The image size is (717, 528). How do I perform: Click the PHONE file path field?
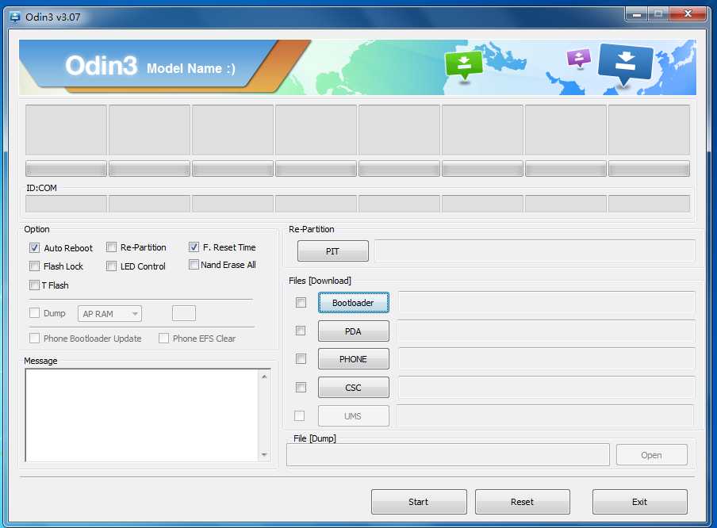click(546, 359)
